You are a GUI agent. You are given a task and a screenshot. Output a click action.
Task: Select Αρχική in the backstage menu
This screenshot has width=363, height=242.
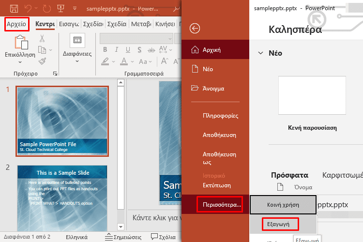pyautogui.click(x=215, y=49)
